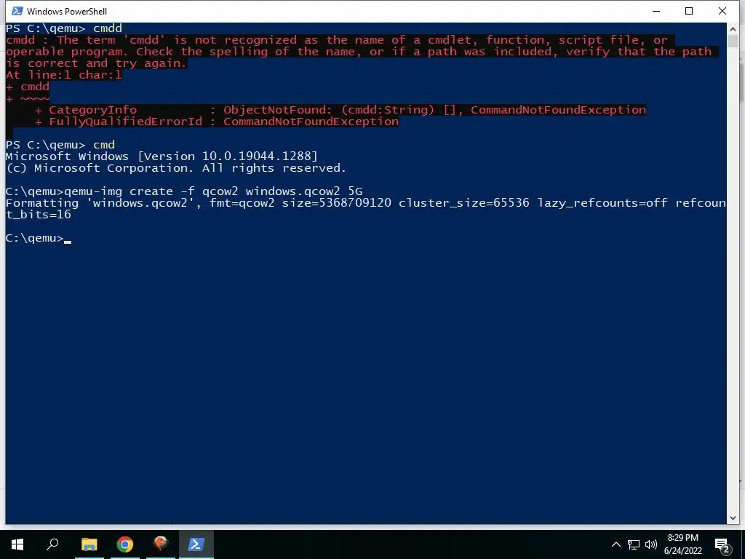Click the 'Formatting 'windows.qcow2'' output line

point(365,204)
